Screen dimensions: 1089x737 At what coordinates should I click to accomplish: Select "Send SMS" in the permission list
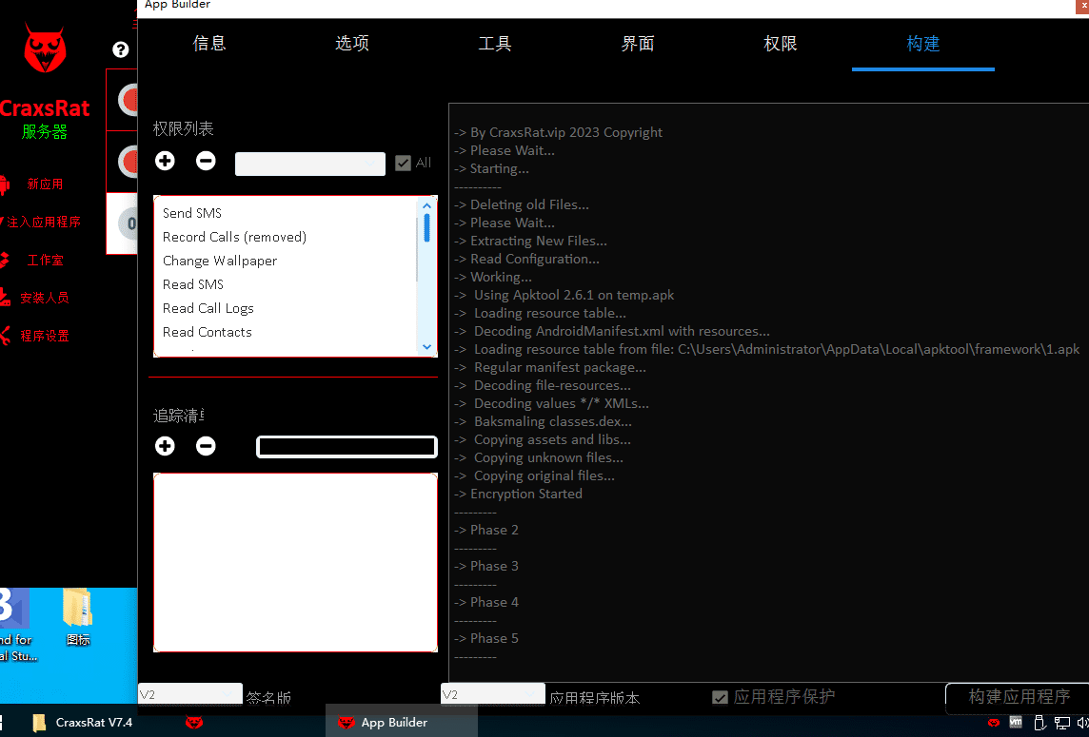coord(192,213)
